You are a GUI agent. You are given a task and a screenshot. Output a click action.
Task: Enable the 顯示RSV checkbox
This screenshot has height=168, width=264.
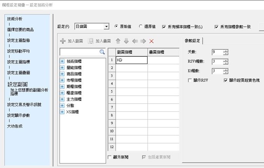[190, 80]
